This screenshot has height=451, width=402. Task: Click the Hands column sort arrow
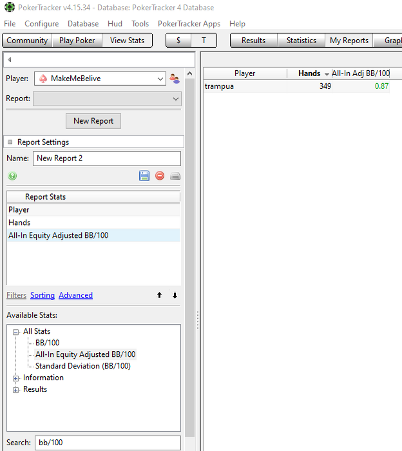[x=327, y=74]
